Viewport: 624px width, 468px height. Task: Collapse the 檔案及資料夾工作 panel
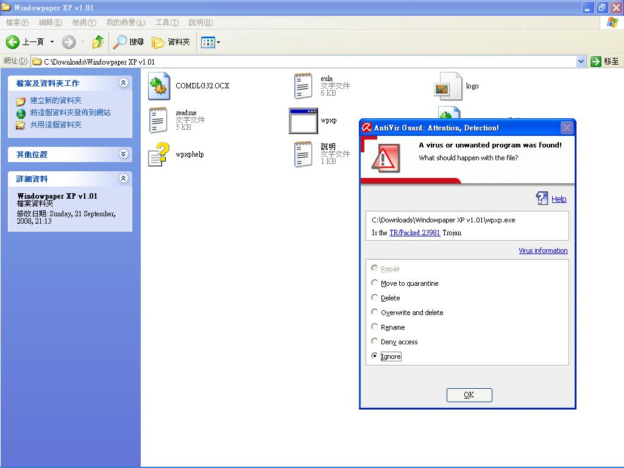coord(124,83)
